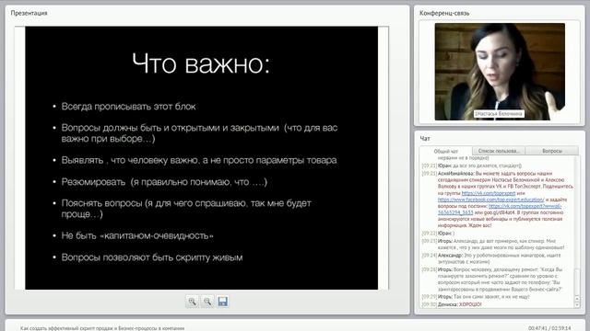
Task: Click Дениска's message ХОРОШО!
Action: (452, 304)
